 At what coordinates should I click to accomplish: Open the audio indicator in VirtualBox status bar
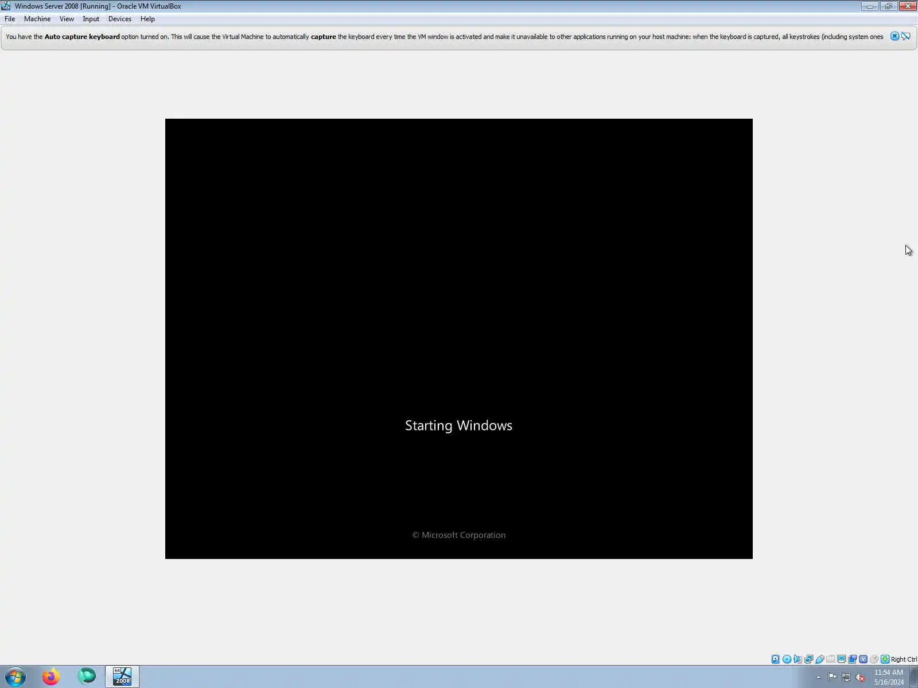pyautogui.click(x=798, y=659)
